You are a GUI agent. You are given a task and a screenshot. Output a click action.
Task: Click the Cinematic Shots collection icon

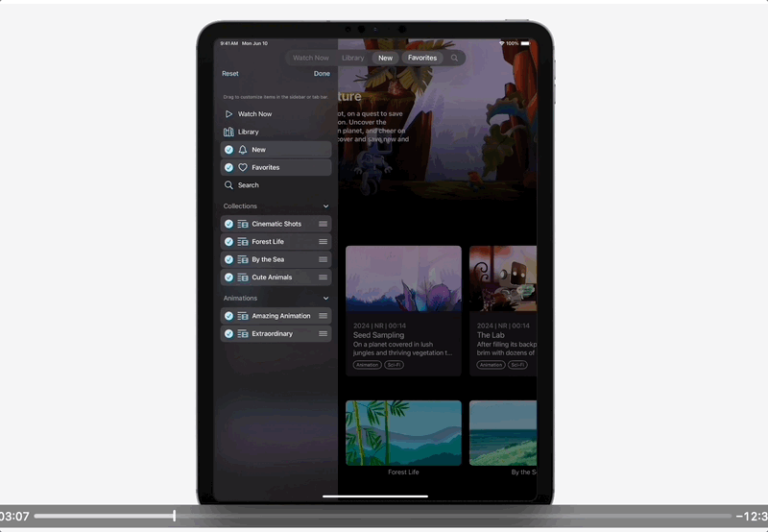243,224
